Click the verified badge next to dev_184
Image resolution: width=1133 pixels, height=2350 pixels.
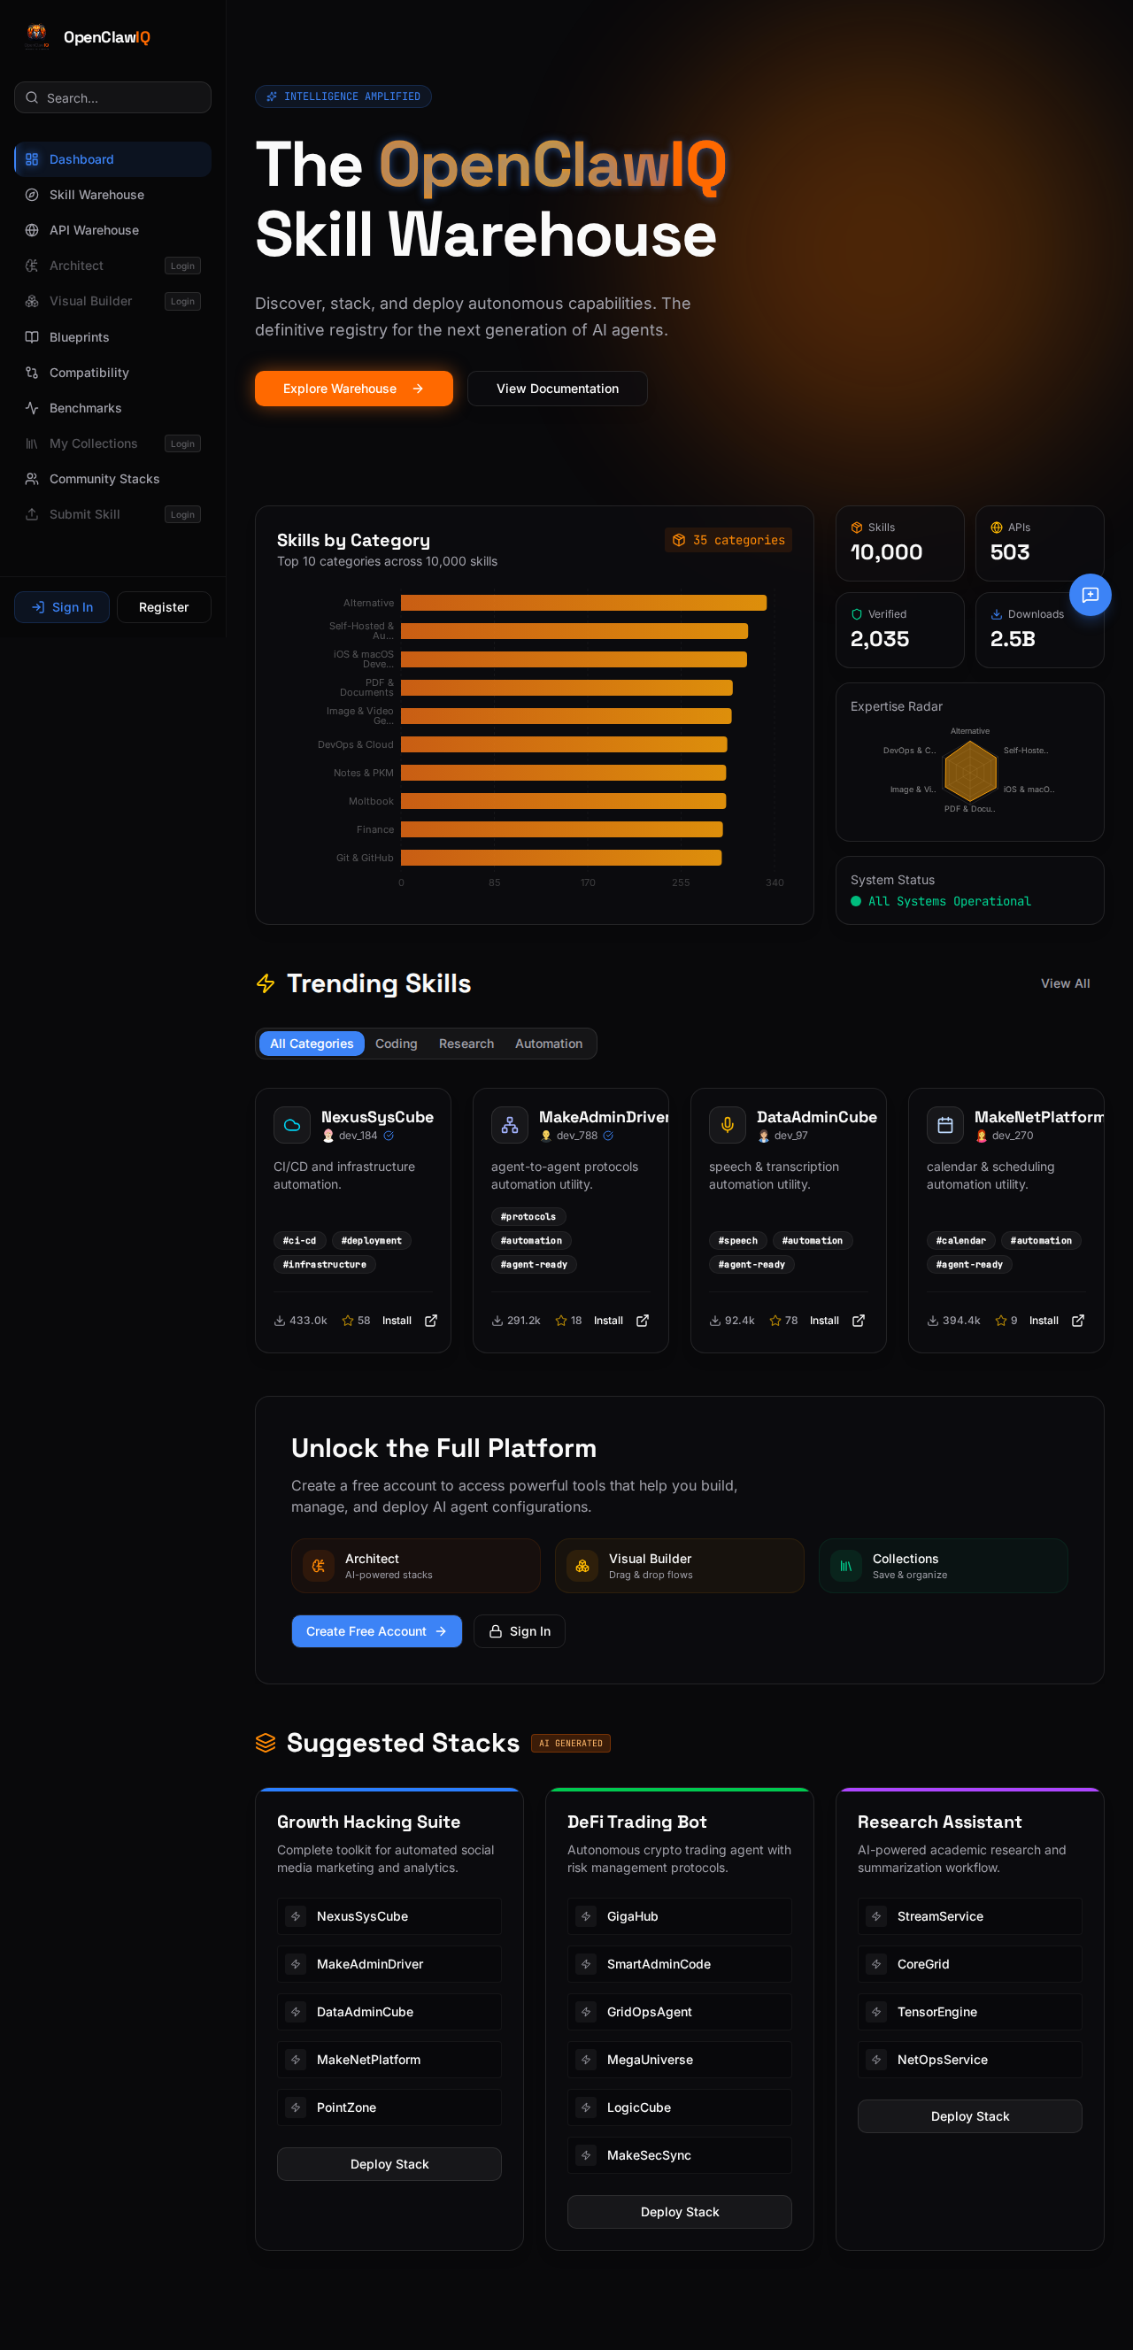tap(389, 1136)
